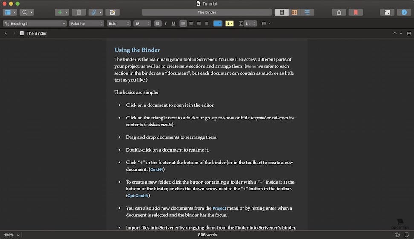The image size is (414, 239).
Task: Open the Inspector with the blue info icon
Action: (x=404, y=12)
